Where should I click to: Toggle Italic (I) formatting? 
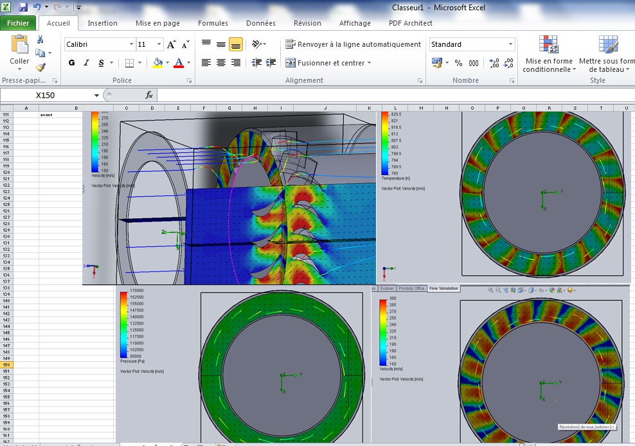tap(87, 63)
